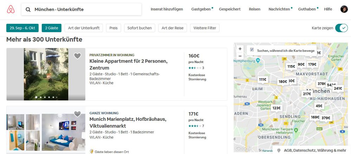Zoom out on the map
The image size is (351, 154).
[x=240, y=56]
